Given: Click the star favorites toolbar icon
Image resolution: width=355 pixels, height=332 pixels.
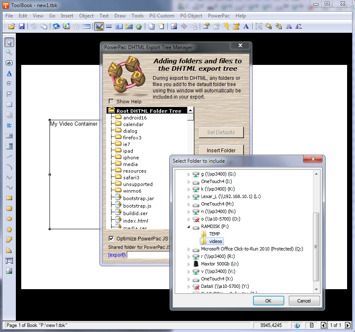Looking at the screenshot, I should point(77,27).
